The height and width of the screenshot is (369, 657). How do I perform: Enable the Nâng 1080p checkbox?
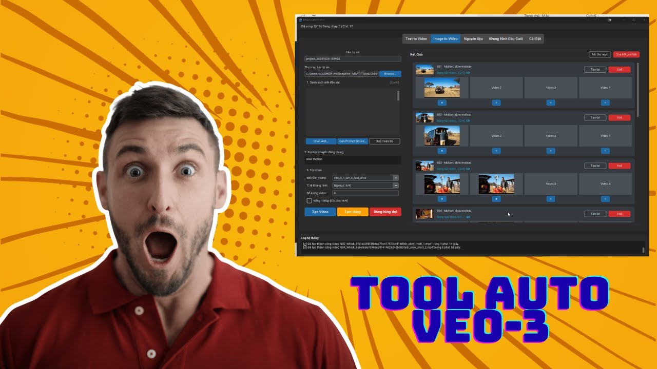click(309, 200)
